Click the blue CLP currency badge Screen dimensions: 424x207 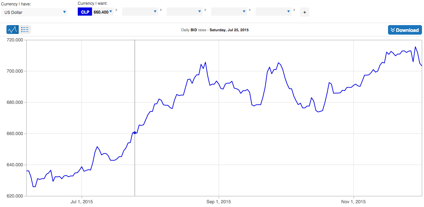pos(86,12)
